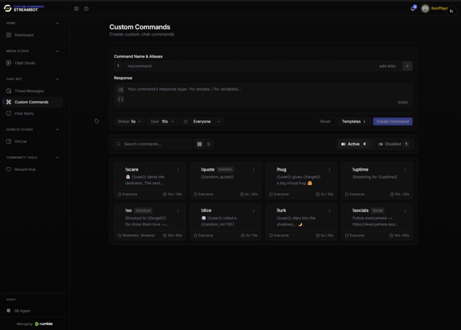Collapse the Media Studio section
This screenshot has width=461, height=330.
58,51
